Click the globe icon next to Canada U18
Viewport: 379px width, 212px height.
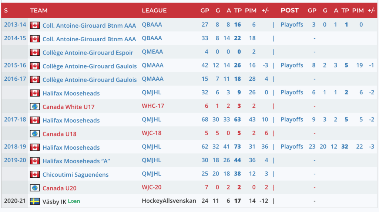35,133
